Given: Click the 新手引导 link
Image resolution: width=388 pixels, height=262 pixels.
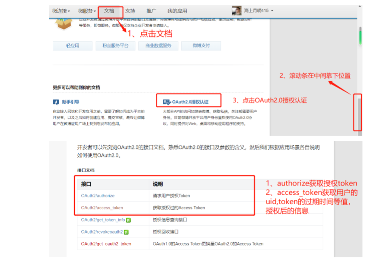Looking at the screenshot, I should tap(71, 102).
